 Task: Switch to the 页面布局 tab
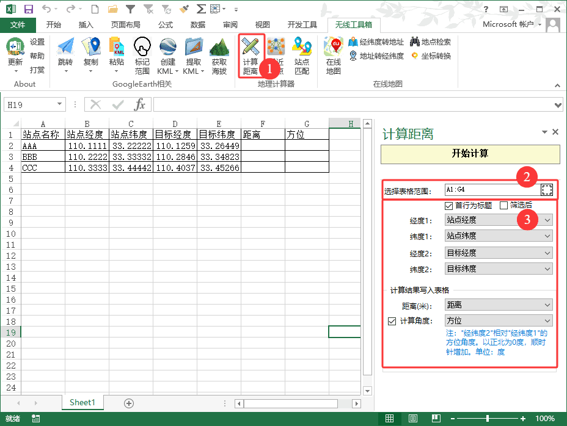pyautogui.click(x=125, y=25)
